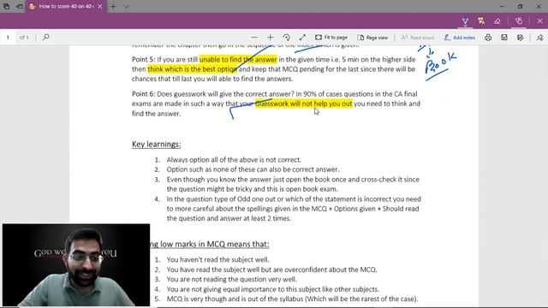The width and height of the screenshot is (548, 308).
Task: Rotate the PDF page
Action: tap(286, 38)
